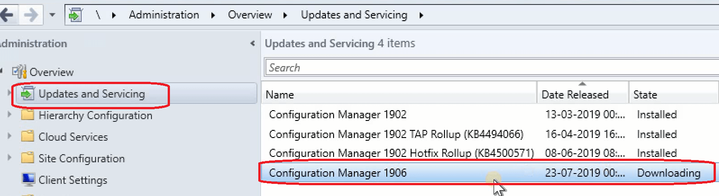This screenshot has width=719, height=196.
Task: Click the 08-06-2019 release date cell
Action: coord(585,153)
